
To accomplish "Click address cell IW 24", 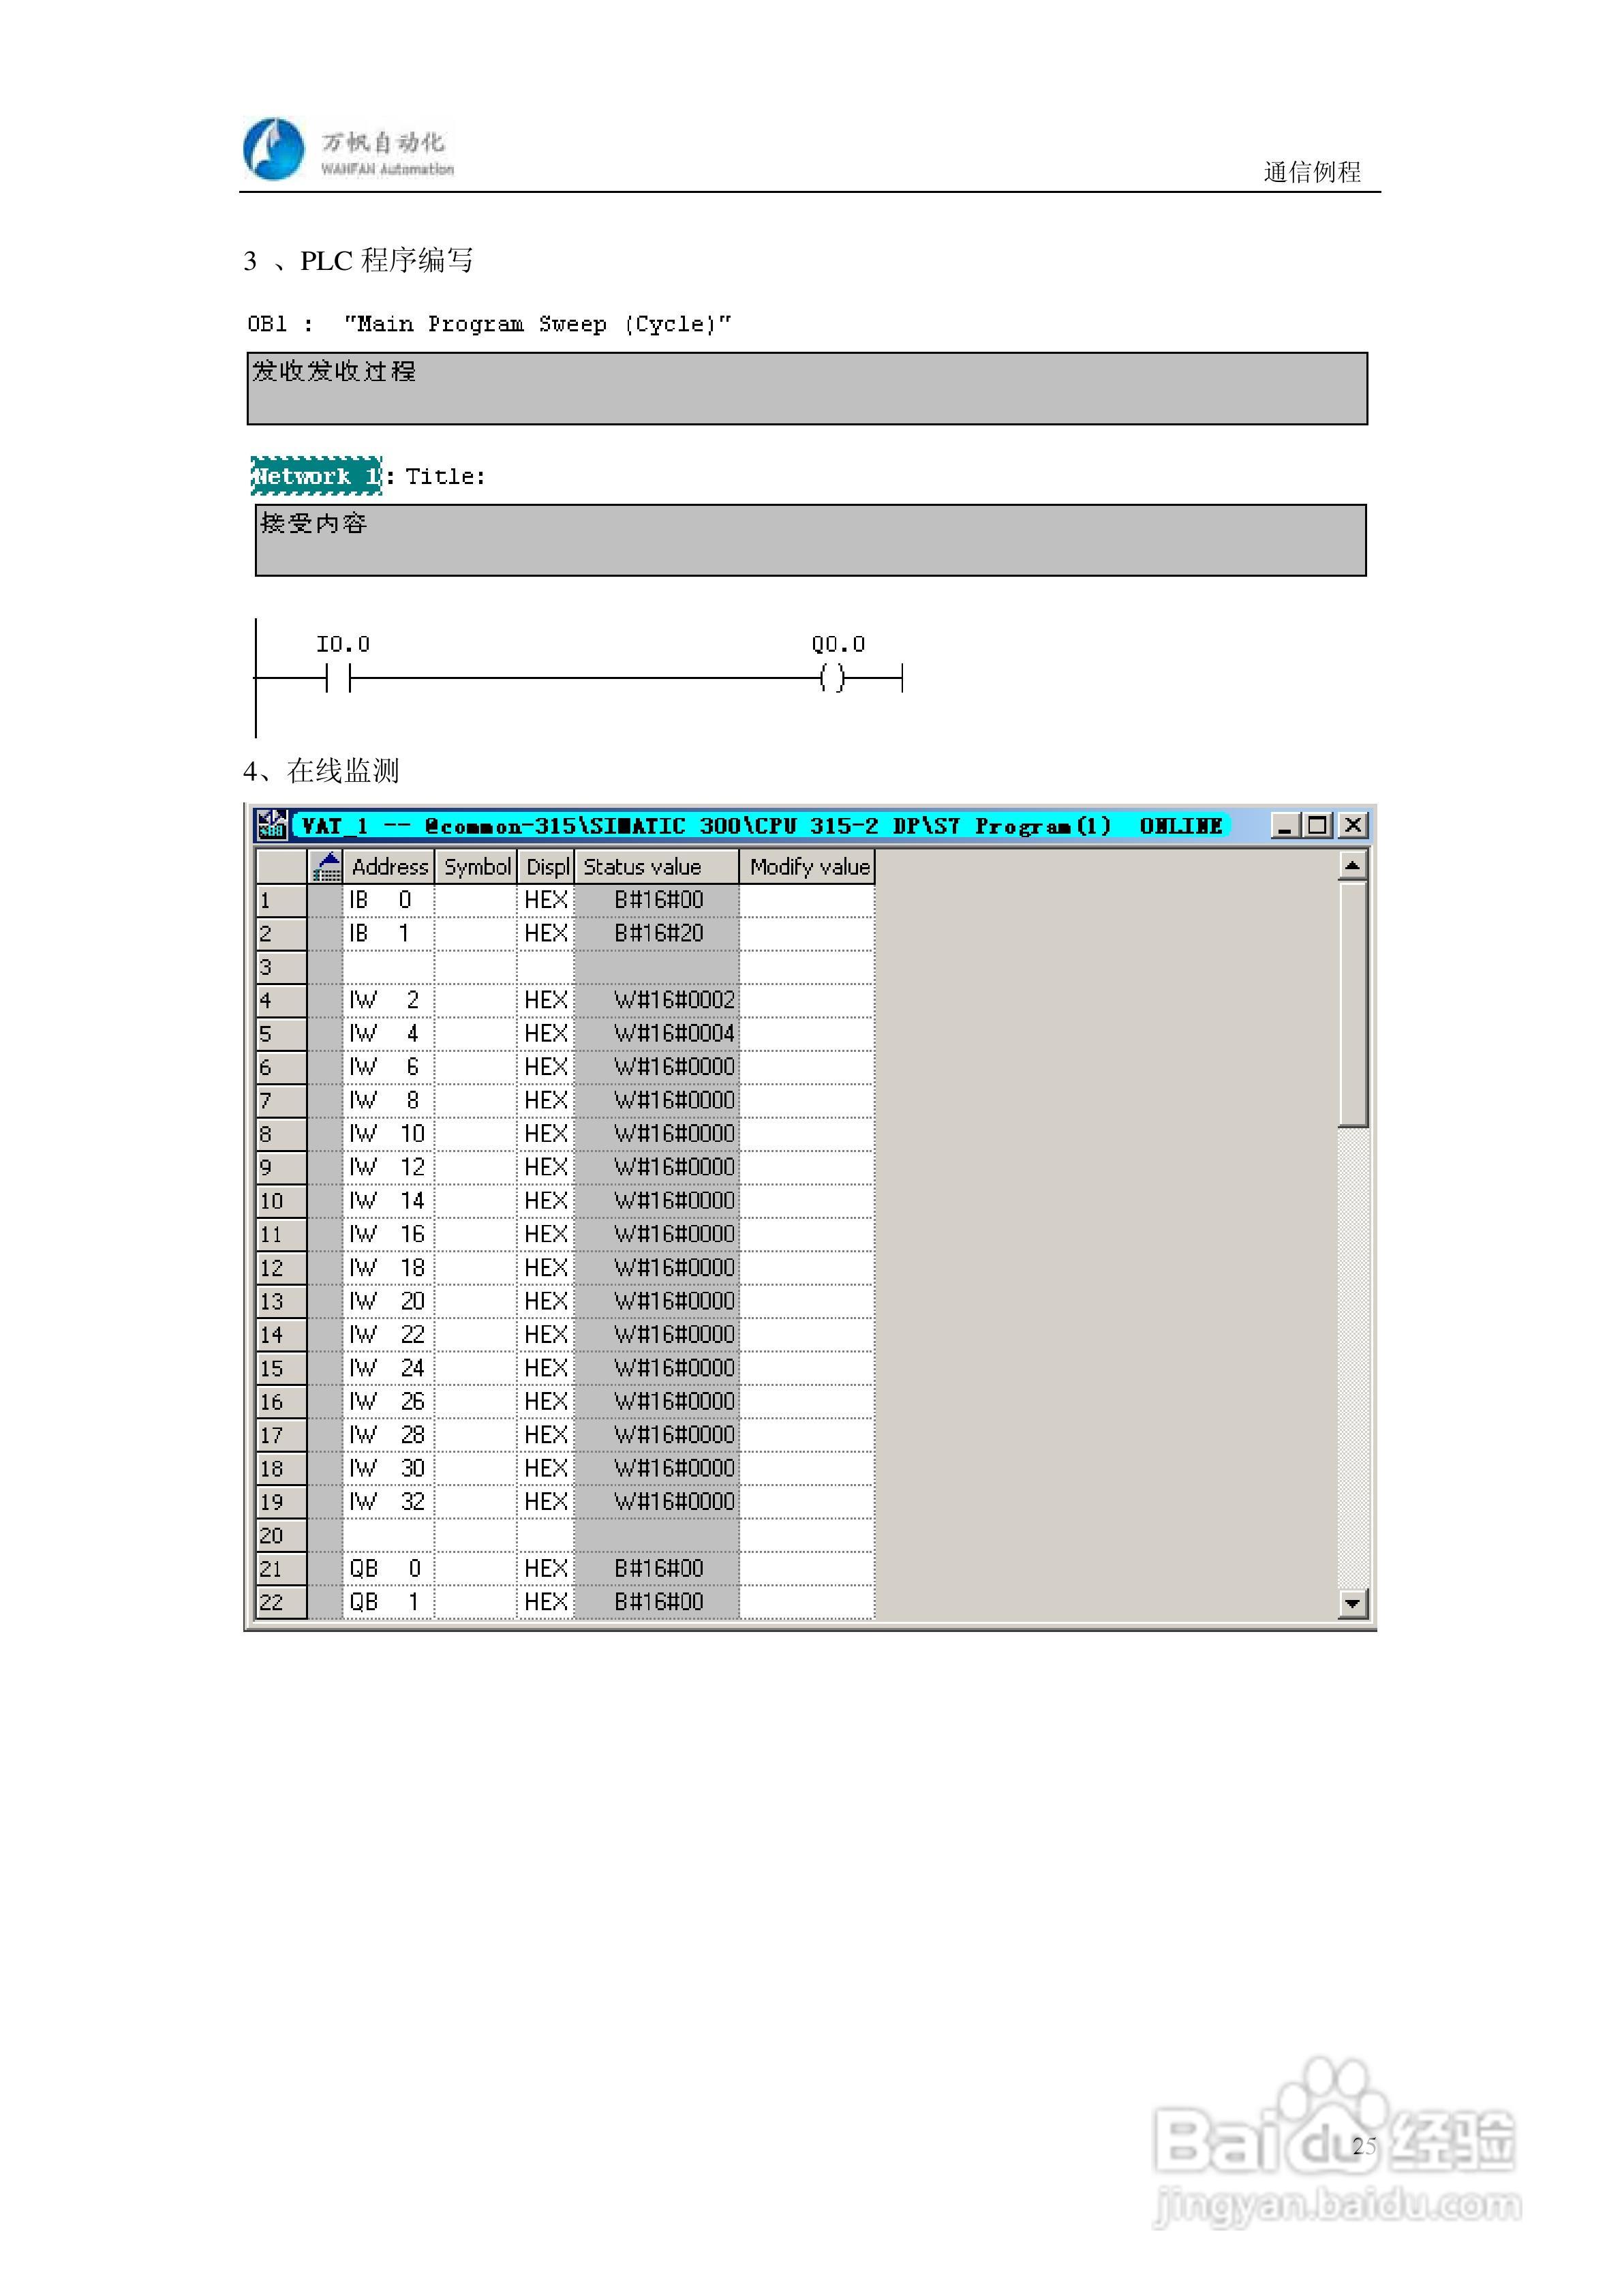I will 388,1369.
